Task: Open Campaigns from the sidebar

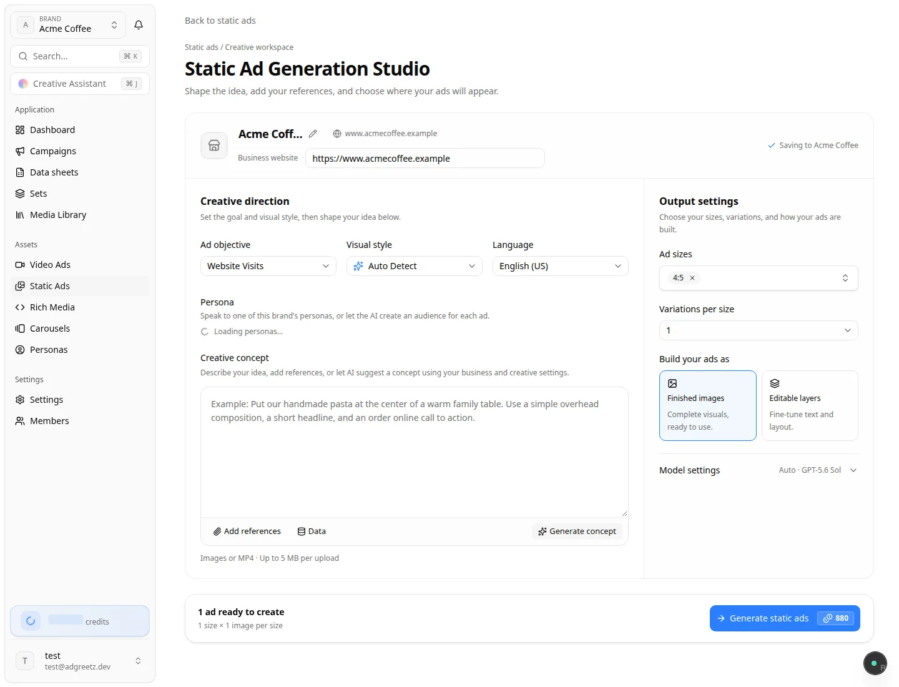Action: pyautogui.click(x=80, y=151)
